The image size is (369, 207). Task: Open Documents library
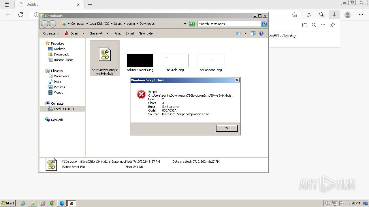point(61,76)
